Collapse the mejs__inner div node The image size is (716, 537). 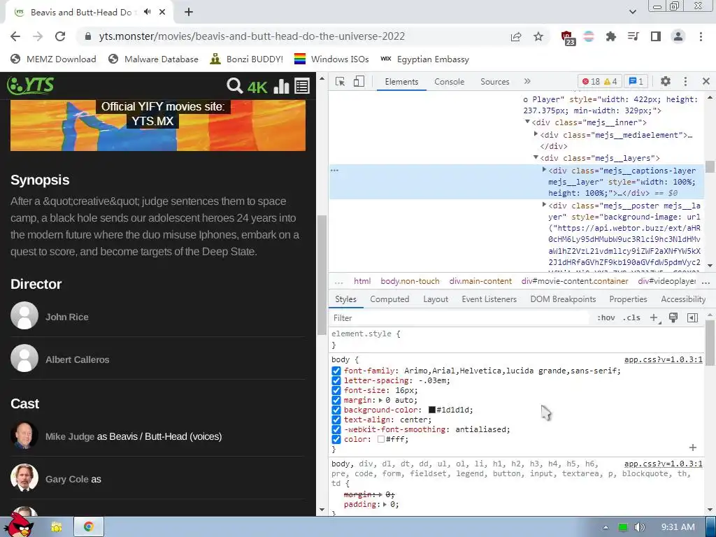point(527,122)
